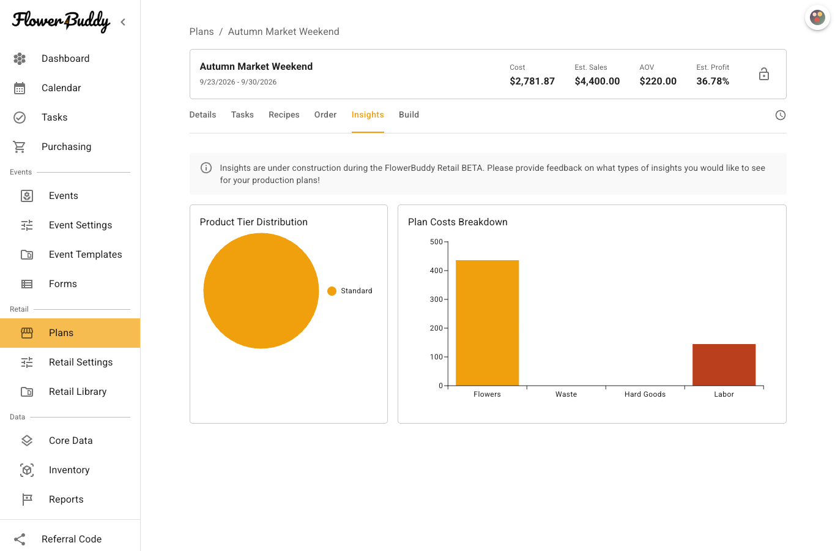This screenshot has width=835, height=551.
Task: Click the Forms list icon
Action: (27, 284)
